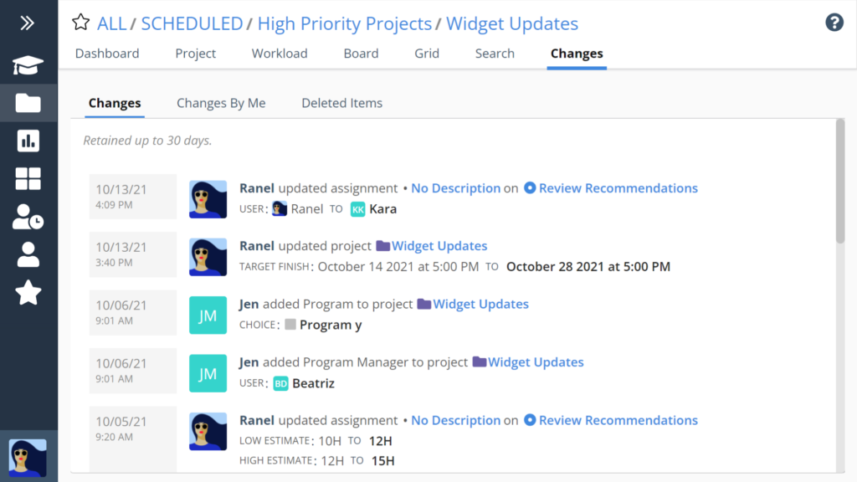Favorite this view with the outline star

81,23
